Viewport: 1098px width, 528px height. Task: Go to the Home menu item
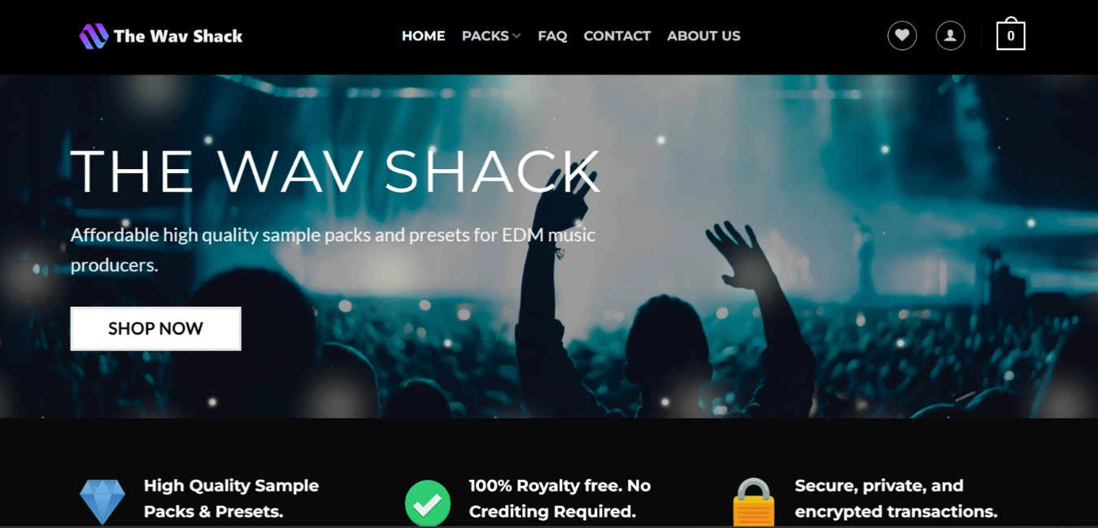(x=424, y=36)
